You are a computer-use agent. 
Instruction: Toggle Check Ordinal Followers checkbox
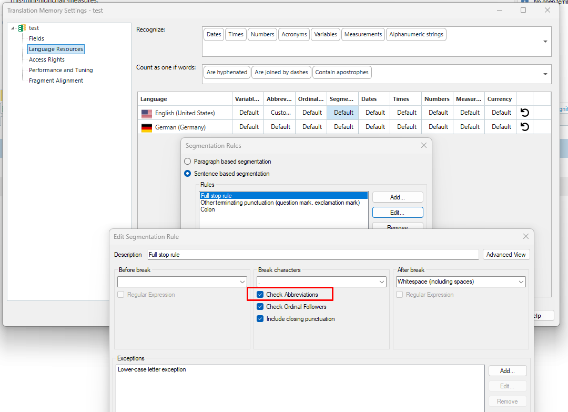click(260, 307)
